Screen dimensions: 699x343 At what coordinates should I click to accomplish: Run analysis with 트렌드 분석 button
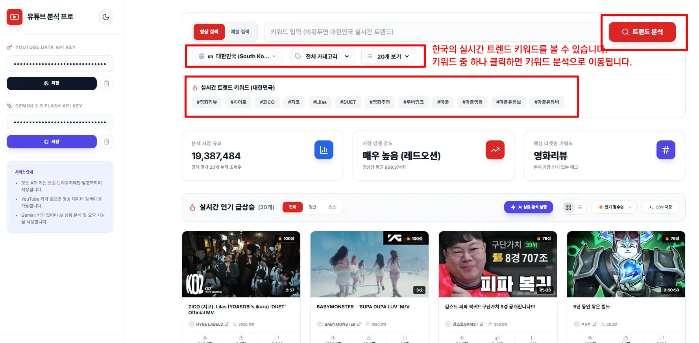click(x=642, y=32)
